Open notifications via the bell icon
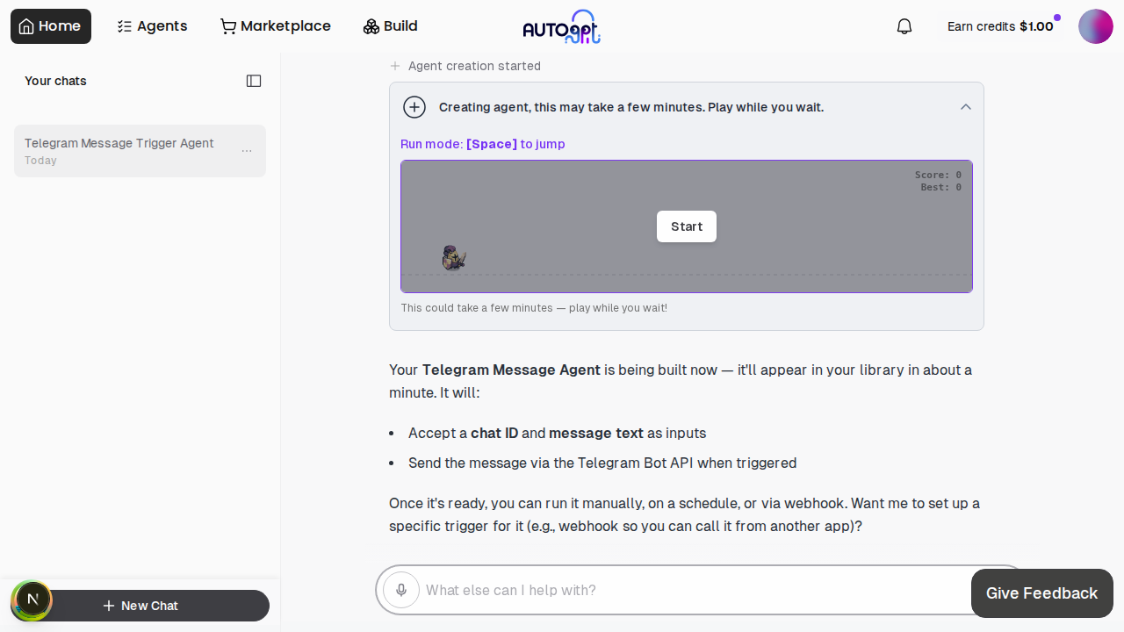This screenshot has height=632, width=1124. [x=904, y=26]
